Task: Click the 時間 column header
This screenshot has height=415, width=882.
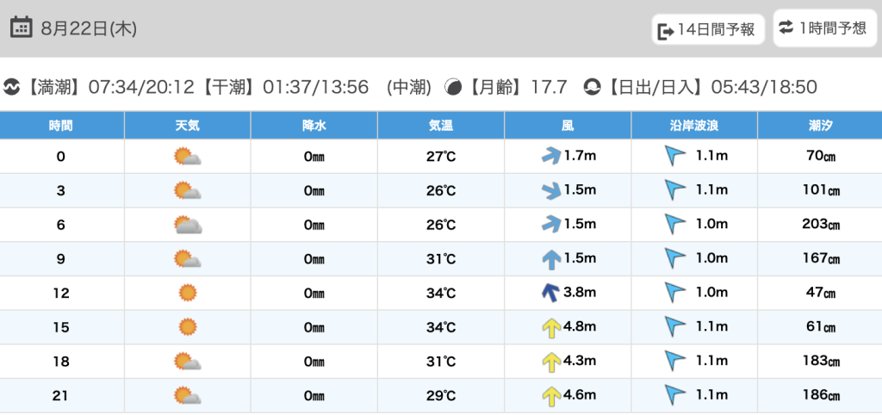Action: [x=61, y=126]
